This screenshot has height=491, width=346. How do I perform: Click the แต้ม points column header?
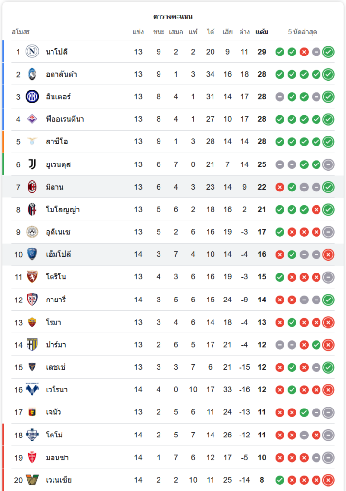262,32
